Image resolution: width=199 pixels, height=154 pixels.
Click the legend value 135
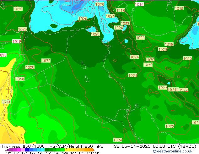pos(65,153)
